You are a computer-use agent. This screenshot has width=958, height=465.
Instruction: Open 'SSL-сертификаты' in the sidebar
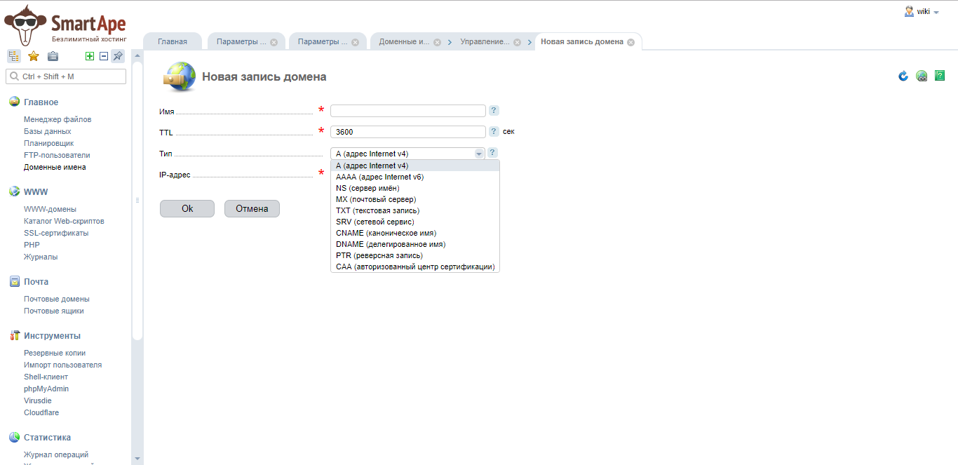(56, 233)
